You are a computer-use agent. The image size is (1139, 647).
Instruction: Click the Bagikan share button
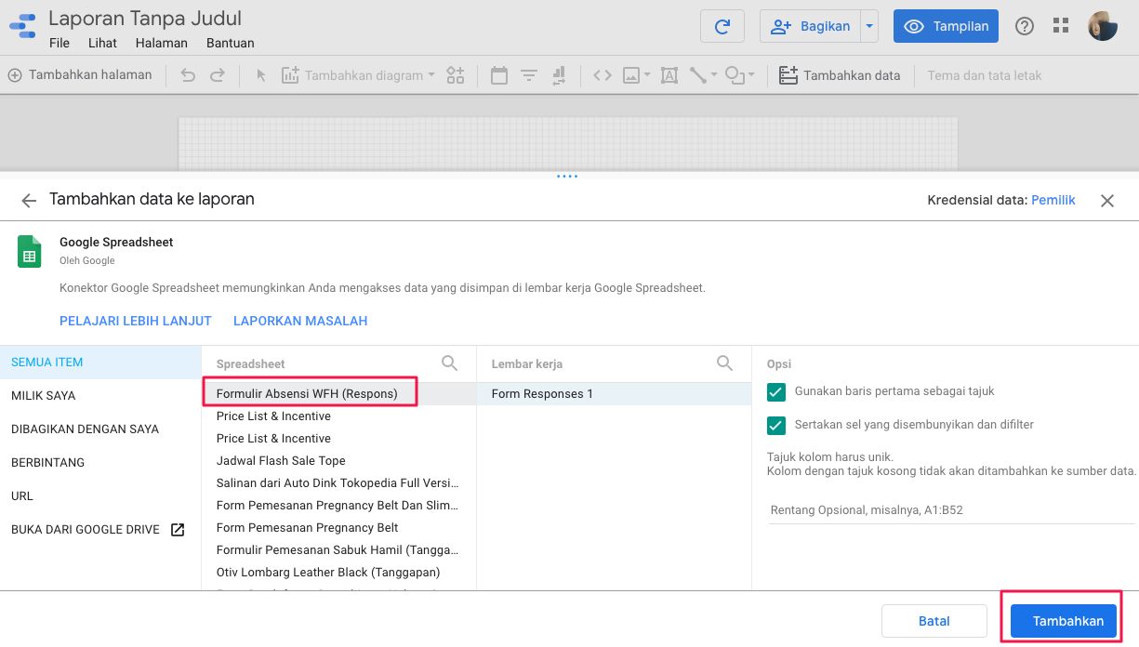811,26
